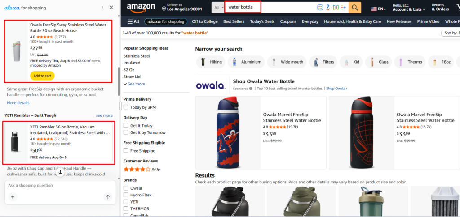Check the Today by 3PM checkbox
The height and width of the screenshot is (217, 460).
coord(126,107)
